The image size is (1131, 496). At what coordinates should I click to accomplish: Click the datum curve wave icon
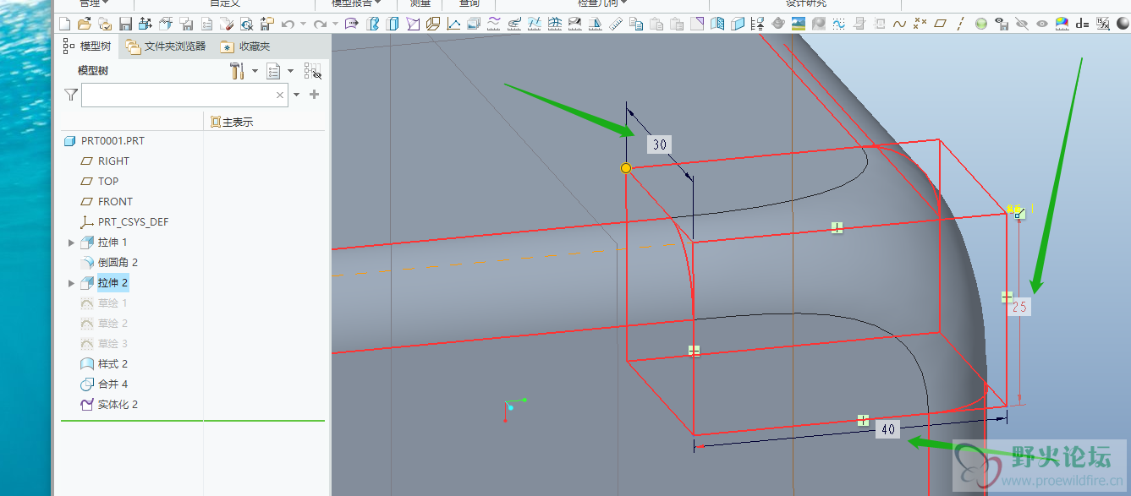899,24
